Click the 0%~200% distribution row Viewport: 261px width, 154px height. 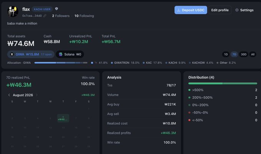pos(223,105)
